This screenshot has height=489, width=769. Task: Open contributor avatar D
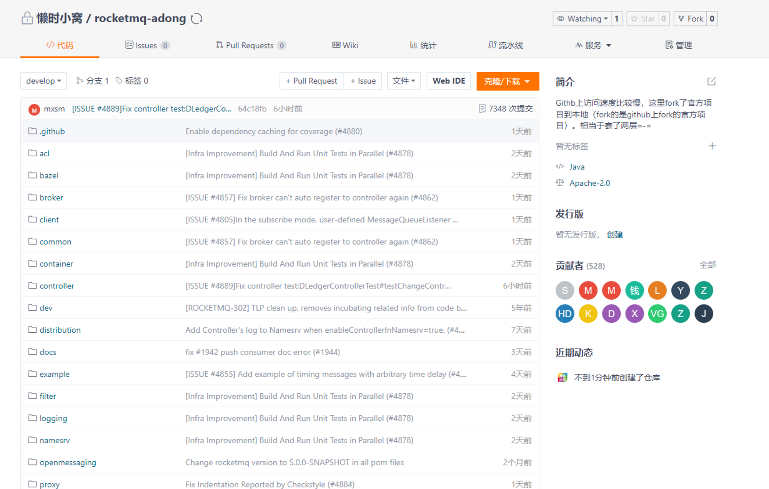click(611, 314)
